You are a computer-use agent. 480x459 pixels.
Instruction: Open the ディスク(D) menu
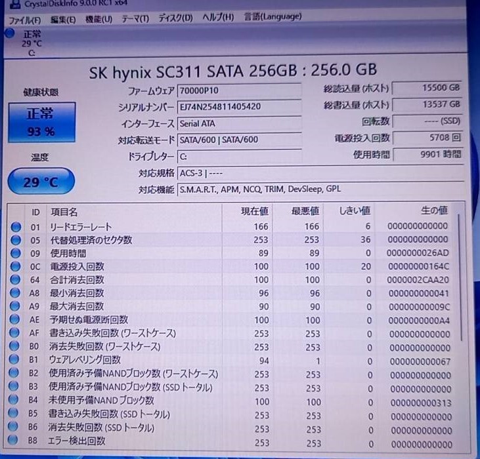click(175, 18)
